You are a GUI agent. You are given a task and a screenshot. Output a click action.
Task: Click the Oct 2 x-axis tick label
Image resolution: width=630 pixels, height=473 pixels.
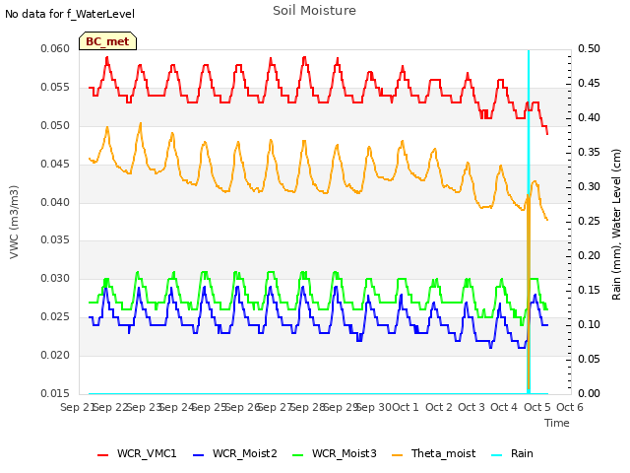(x=439, y=407)
